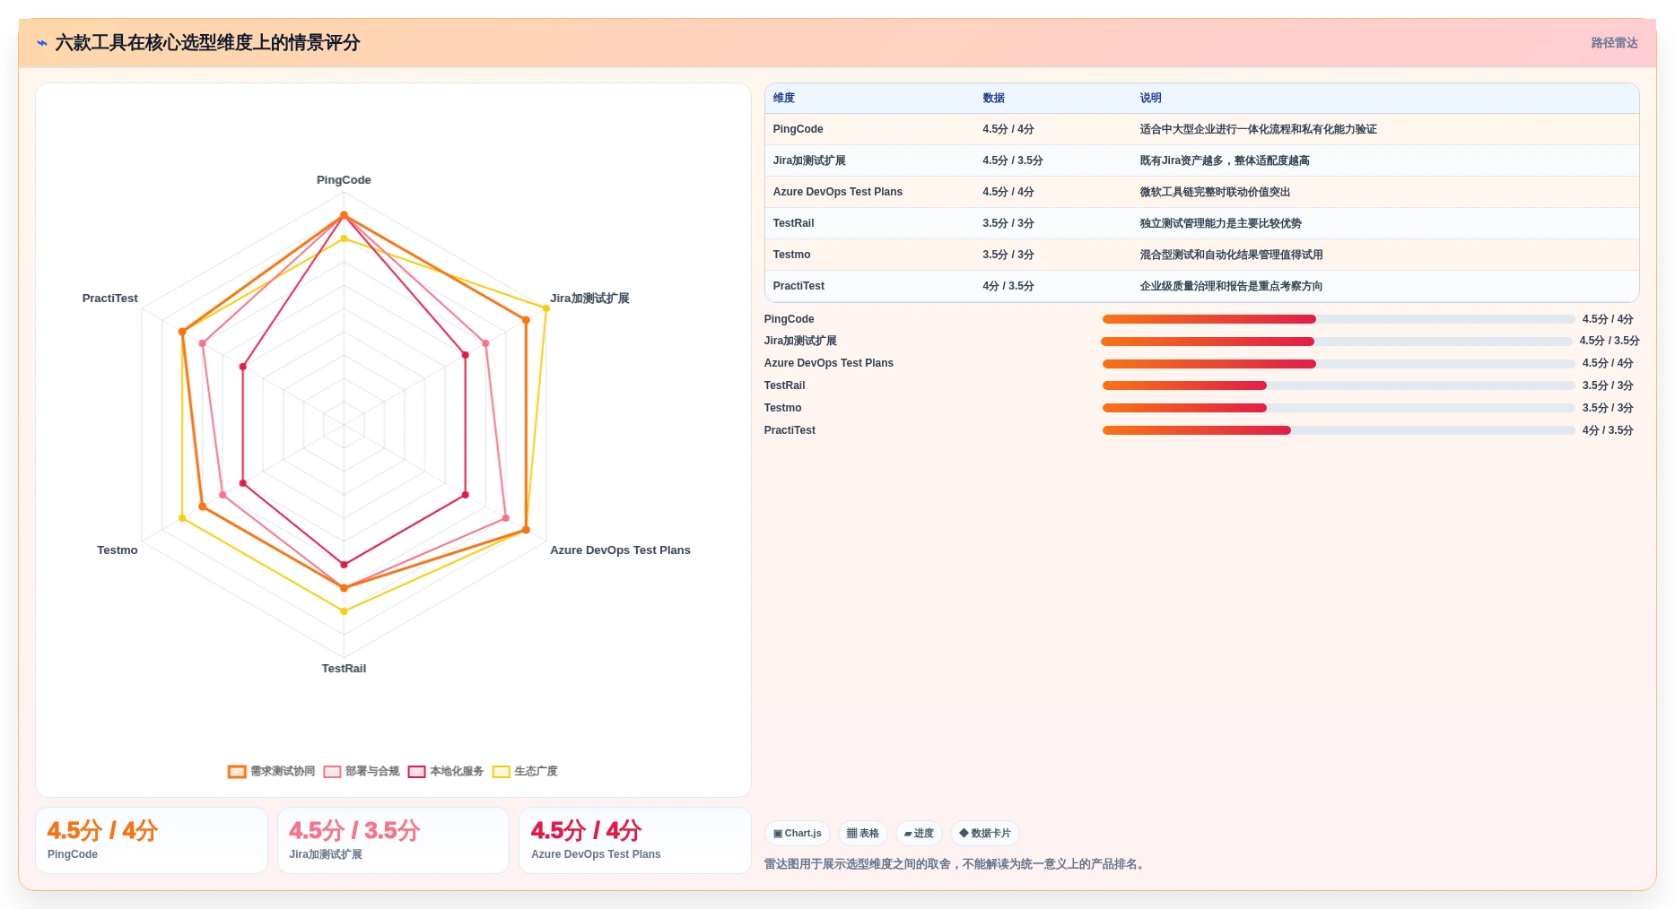Viewport: 1675px width, 909px height.
Task: Click the Azure DevOps Test Plans progress bar
Action: tap(1338, 364)
